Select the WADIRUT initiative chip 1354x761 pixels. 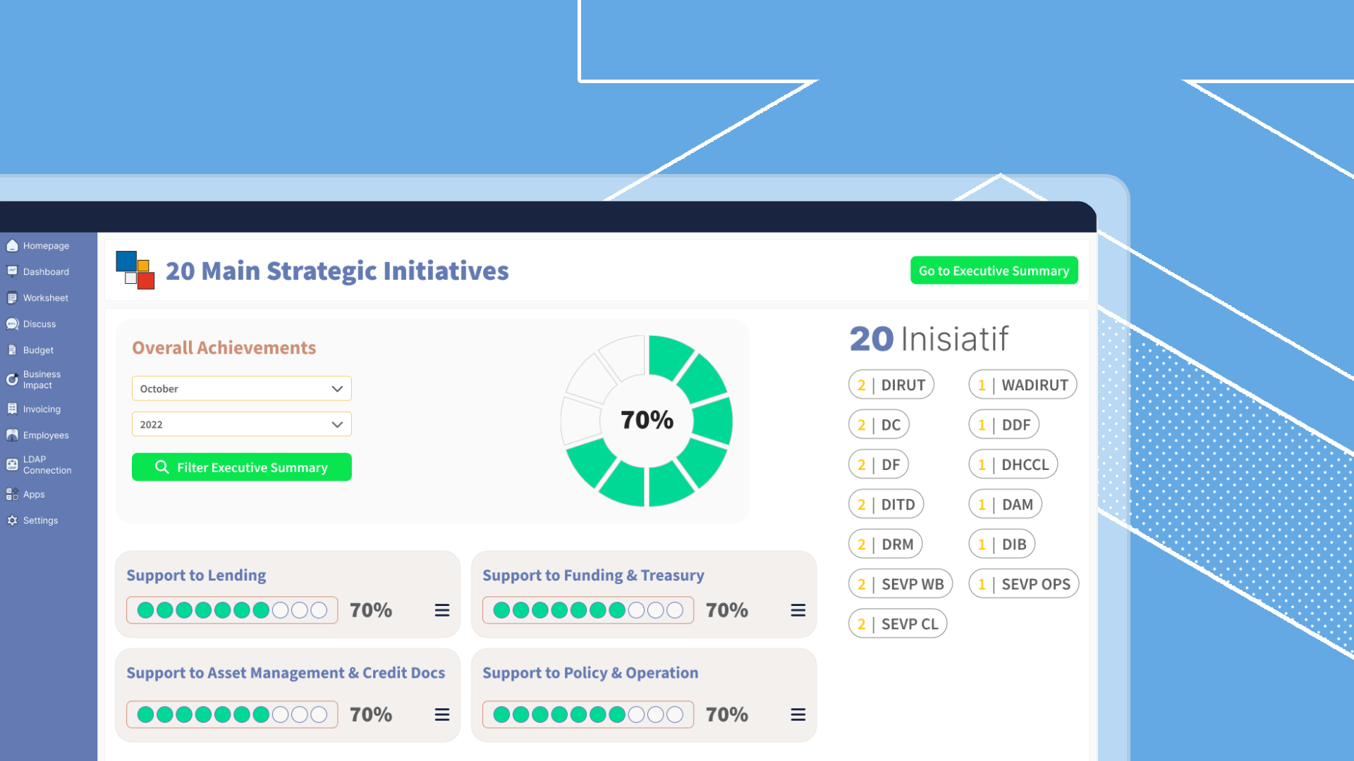[x=1023, y=385]
